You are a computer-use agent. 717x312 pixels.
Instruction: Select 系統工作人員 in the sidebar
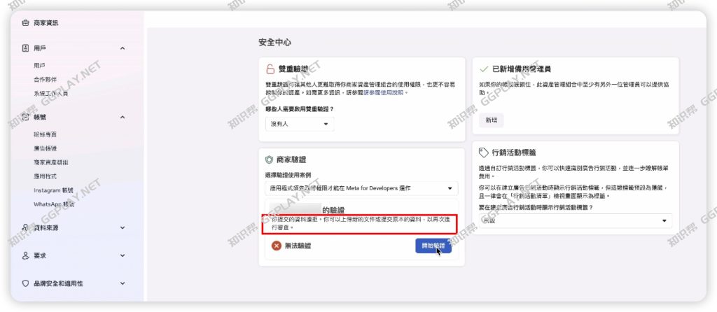pos(50,93)
